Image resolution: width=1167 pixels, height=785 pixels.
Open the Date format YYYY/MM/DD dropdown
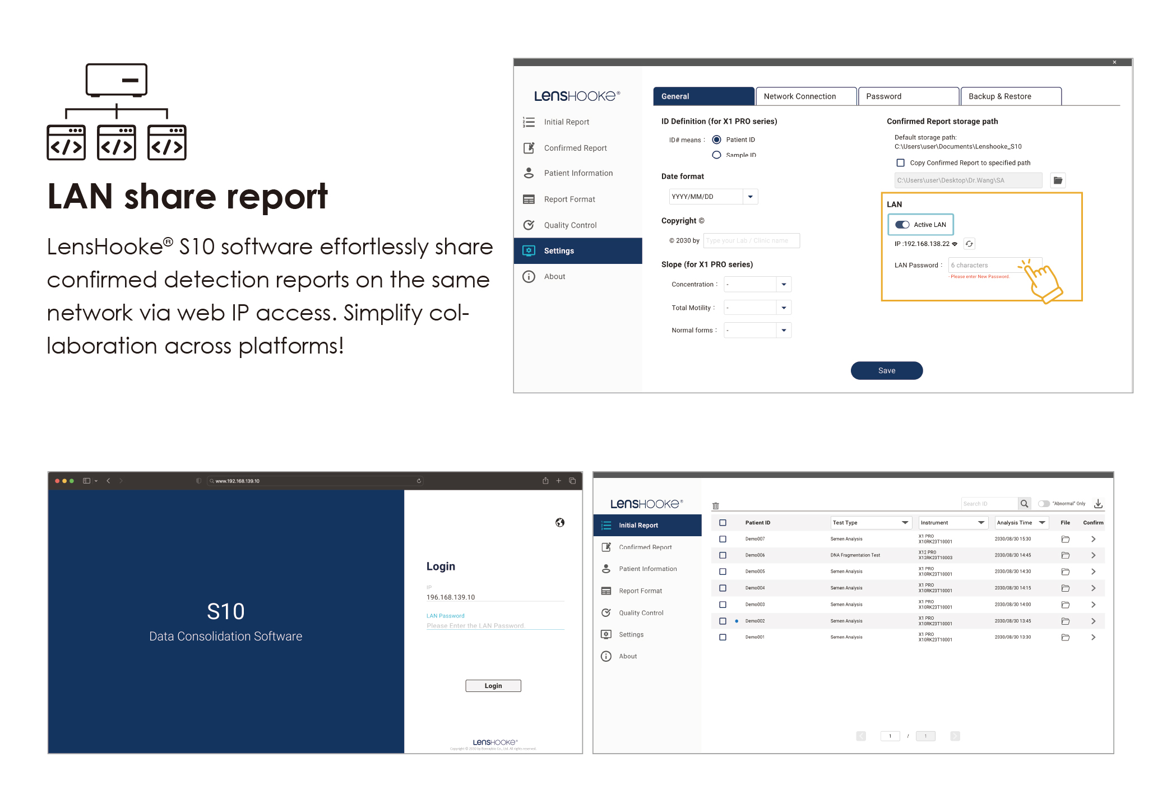pyautogui.click(x=750, y=197)
